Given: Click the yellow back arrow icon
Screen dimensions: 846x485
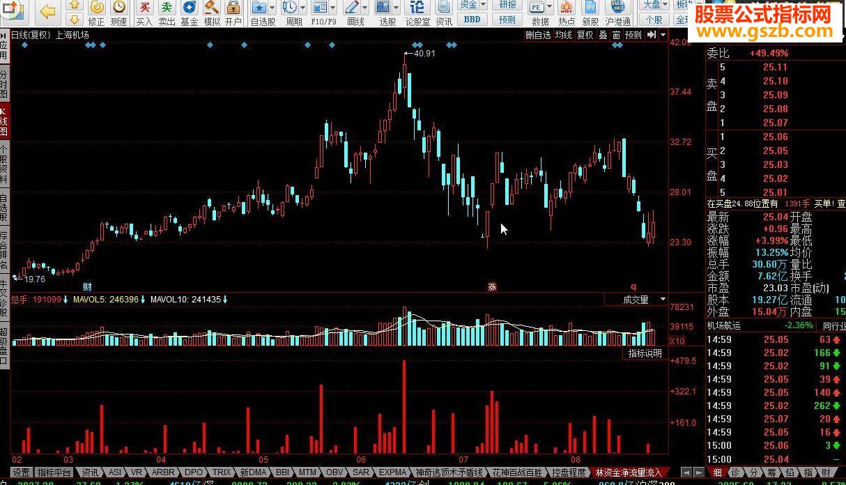Looking at the screenshot, I should coord(47,11).
